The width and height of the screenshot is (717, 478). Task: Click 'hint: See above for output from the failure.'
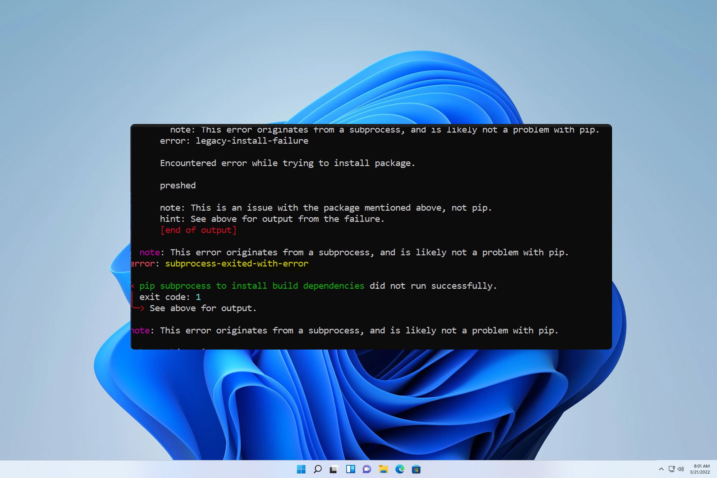(x=272, y=219)
